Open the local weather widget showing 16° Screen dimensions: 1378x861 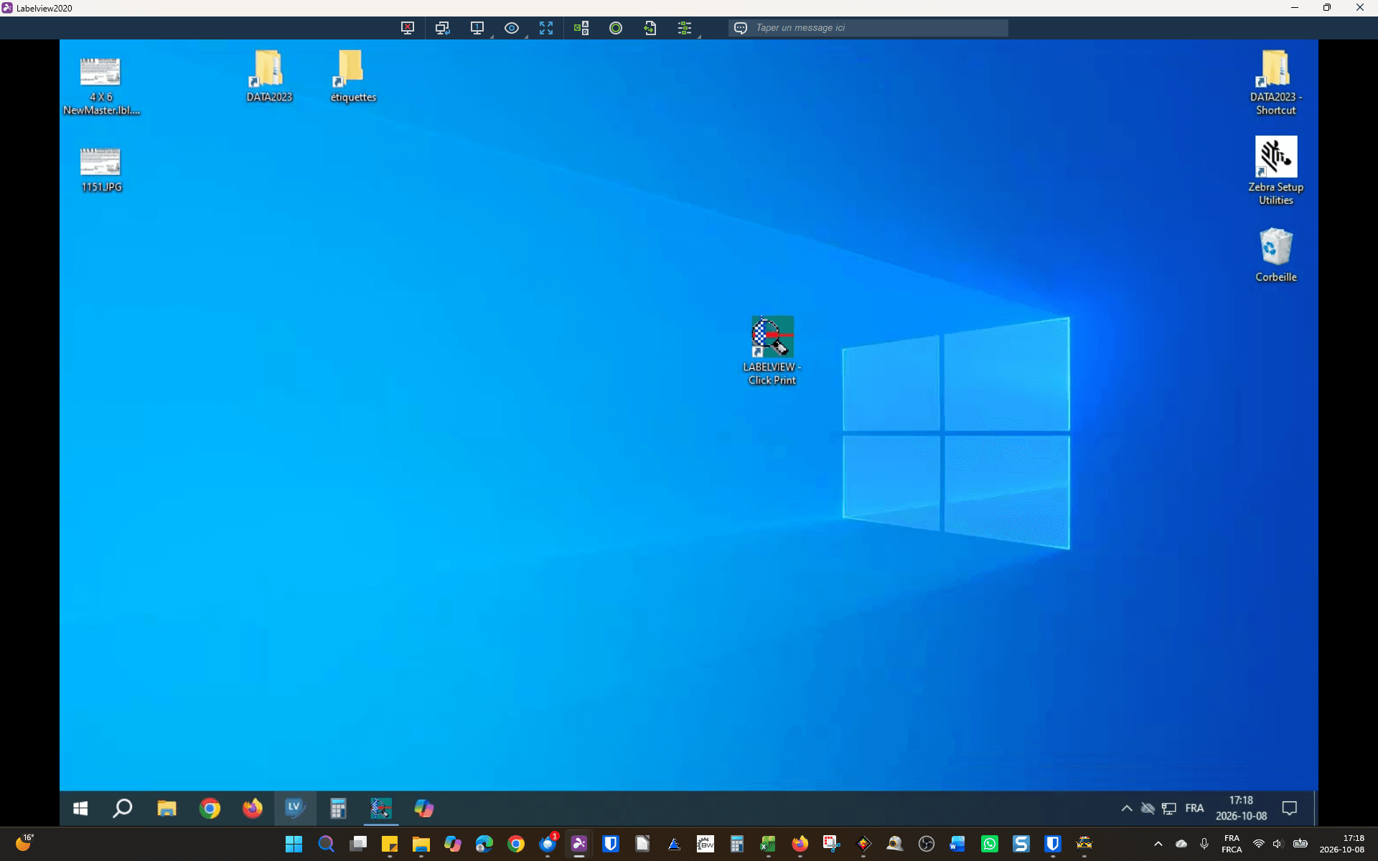click(24, 844)
